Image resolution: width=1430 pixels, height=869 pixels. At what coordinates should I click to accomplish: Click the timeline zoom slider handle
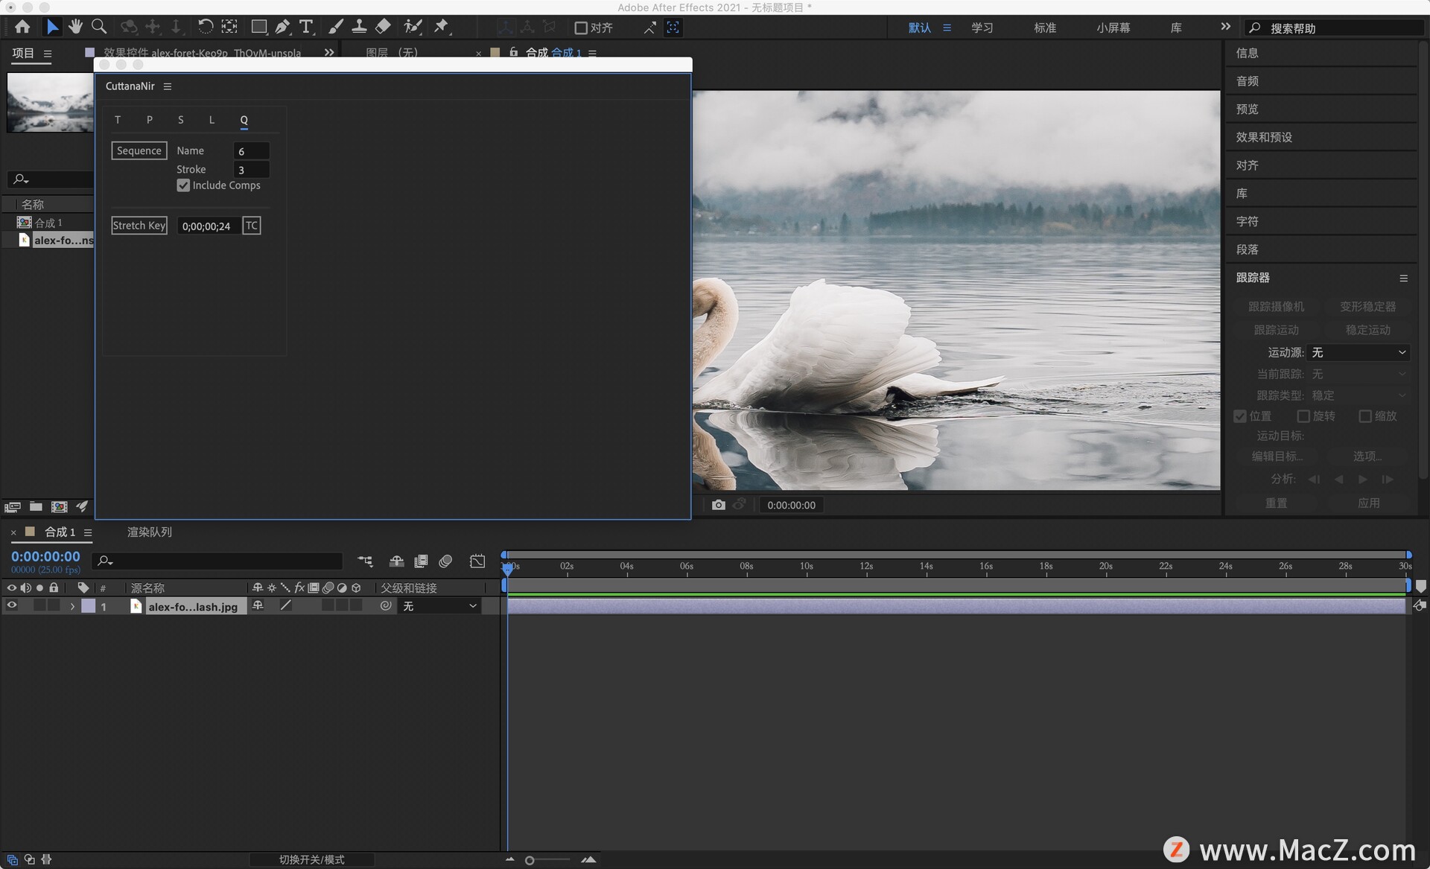(530, 860)
